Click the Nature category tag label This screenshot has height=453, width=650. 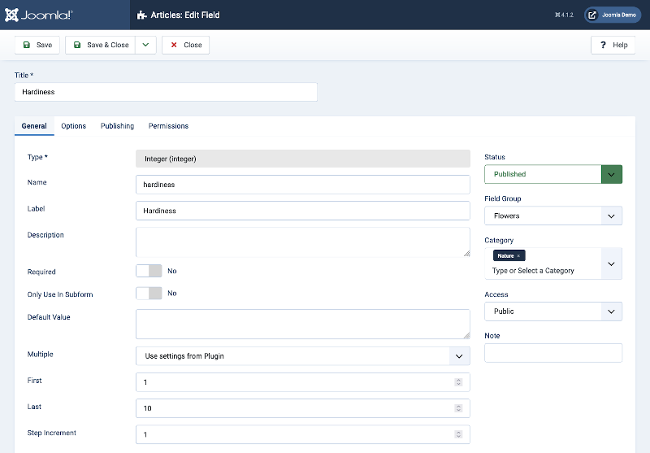505,256
